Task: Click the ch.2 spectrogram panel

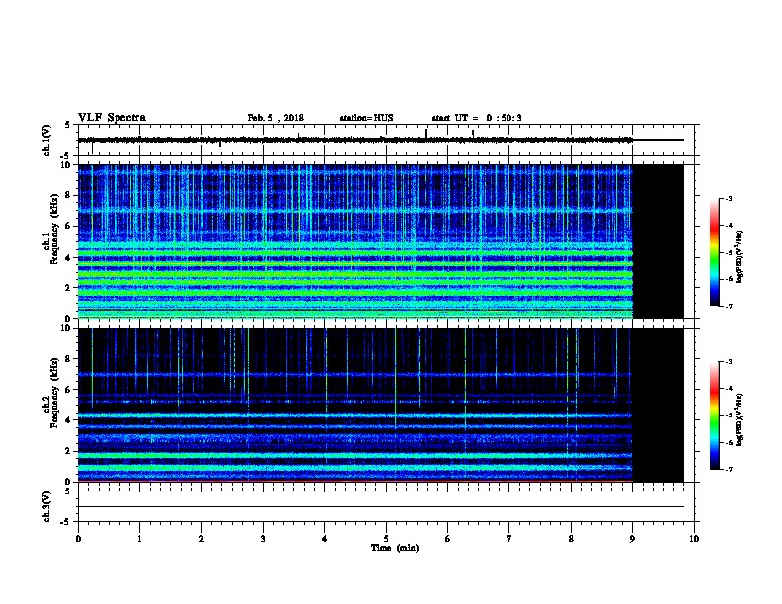Action: tap(380, 405)
